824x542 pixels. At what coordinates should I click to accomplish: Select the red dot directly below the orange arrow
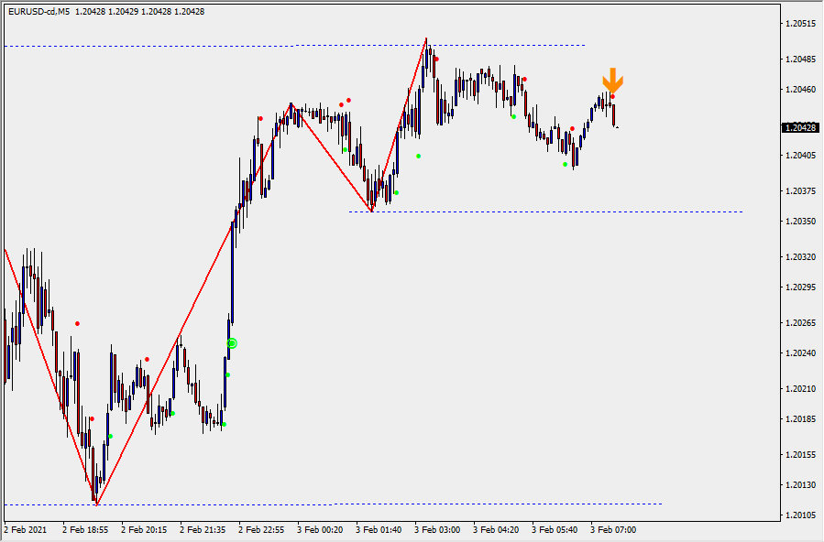pos(612,97)
